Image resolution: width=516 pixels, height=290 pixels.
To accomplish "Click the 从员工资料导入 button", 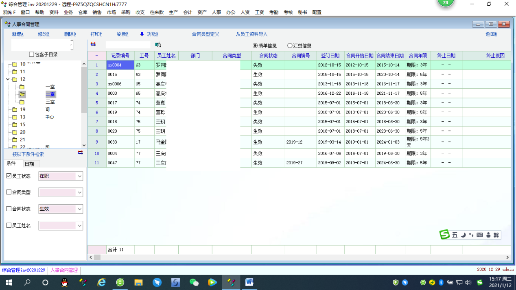I will [251, 34].
